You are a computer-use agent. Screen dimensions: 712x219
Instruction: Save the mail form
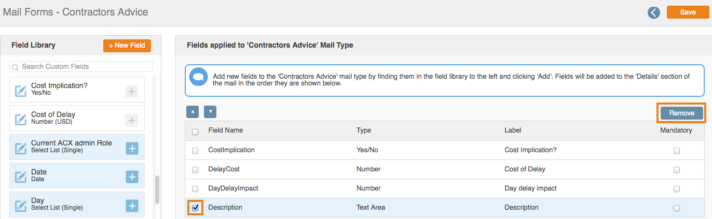point(688,12)
